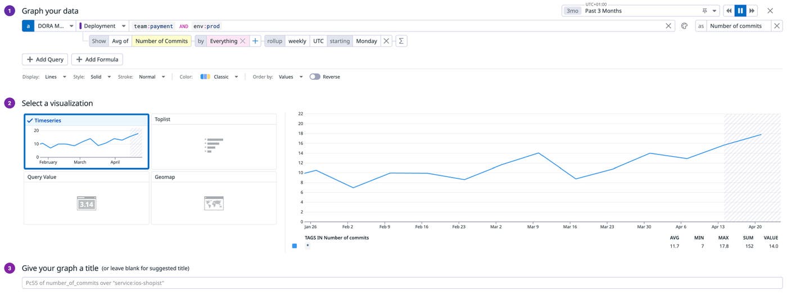
Task: Open the Deployment event type dropdown
Action: pyautogui.click(x=103, y=26)
